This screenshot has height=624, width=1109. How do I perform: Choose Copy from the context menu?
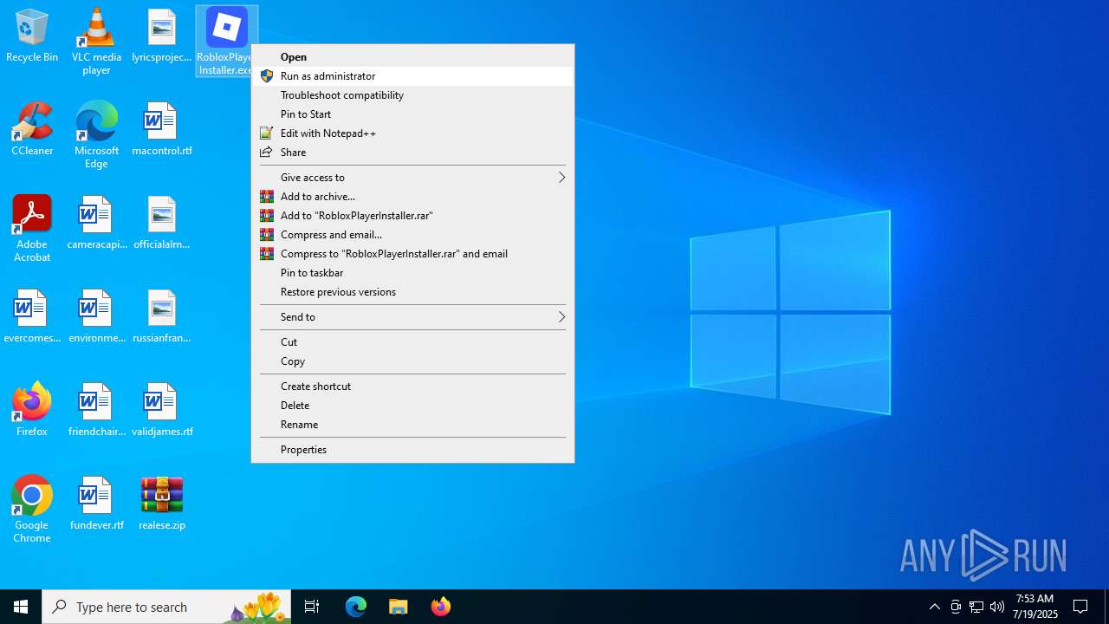click(412, 361)
